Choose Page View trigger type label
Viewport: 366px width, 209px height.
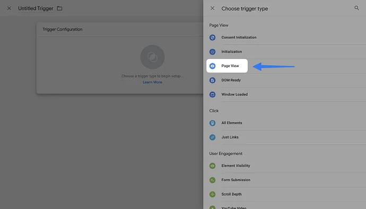tap(230, 66)
